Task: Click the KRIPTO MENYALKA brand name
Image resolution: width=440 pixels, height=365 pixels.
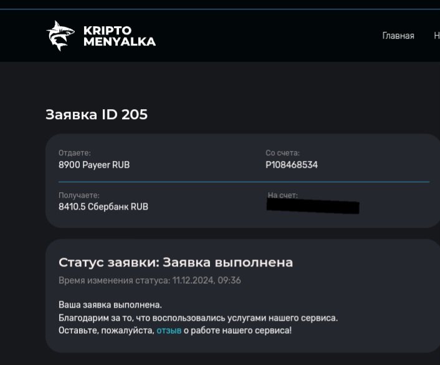Action: (x=119, y=36)
